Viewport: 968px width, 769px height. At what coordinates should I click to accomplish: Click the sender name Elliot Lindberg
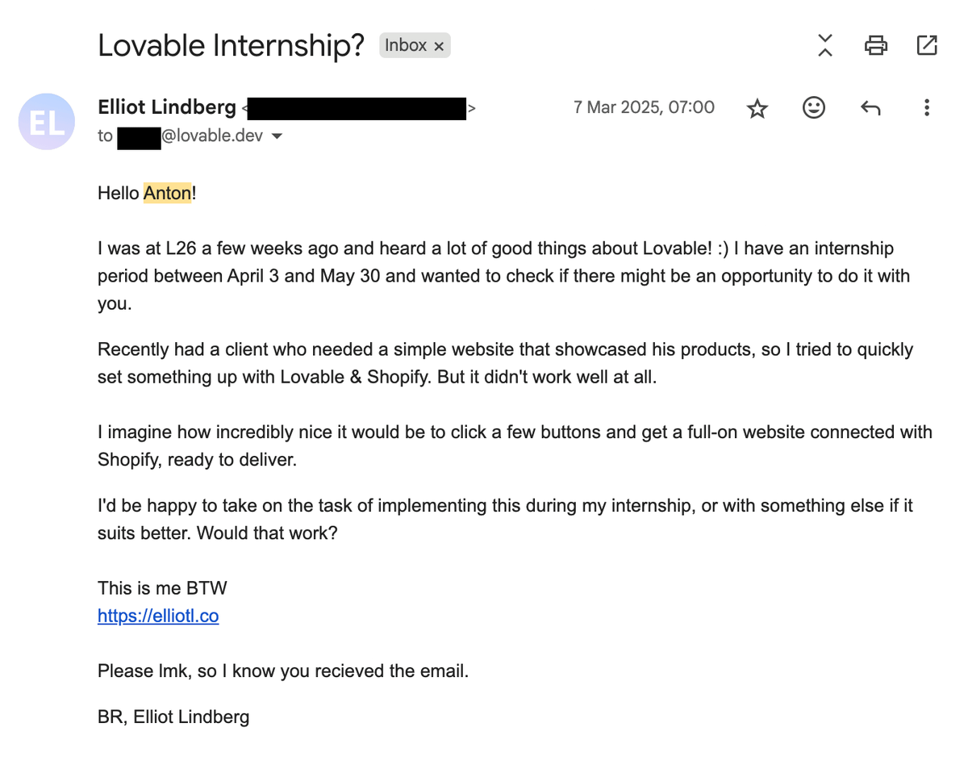(x=167, y=107)
